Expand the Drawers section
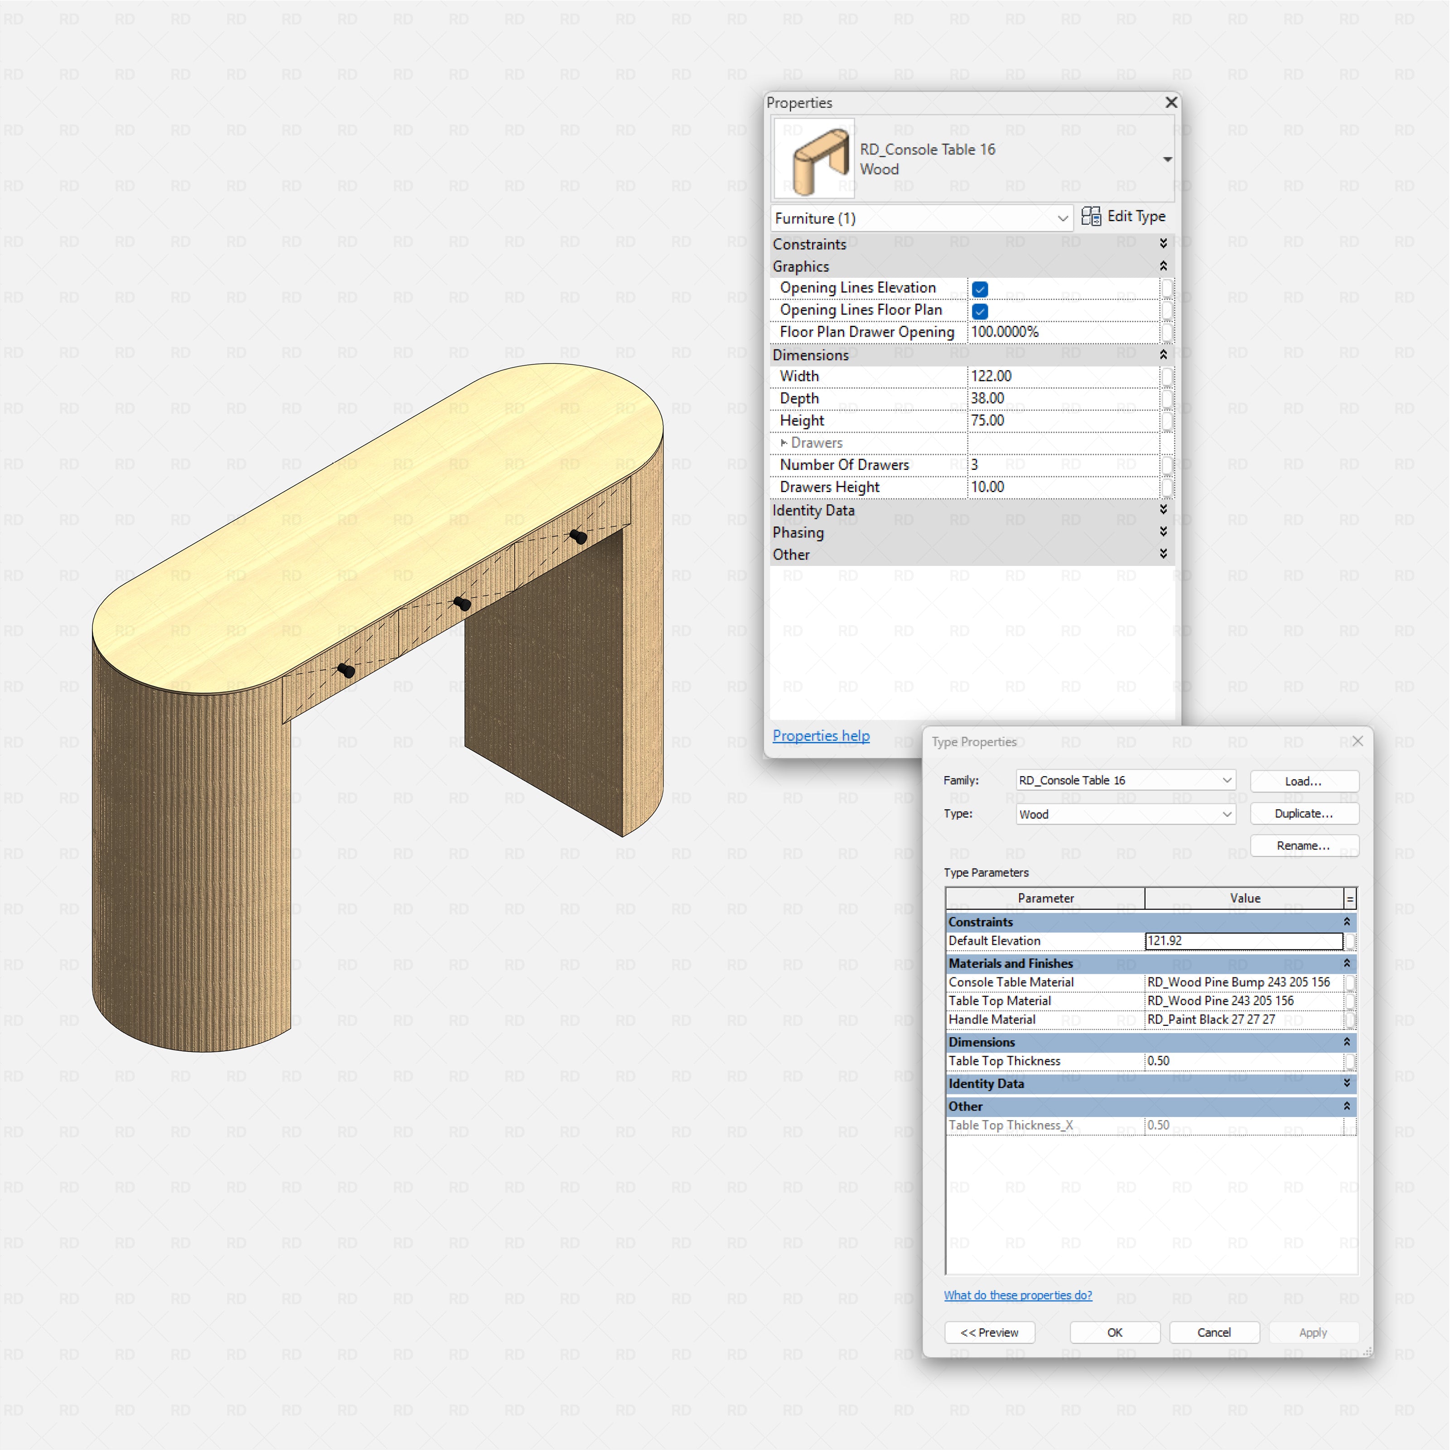1450x1450 pixels. click(x=785, y=443)
